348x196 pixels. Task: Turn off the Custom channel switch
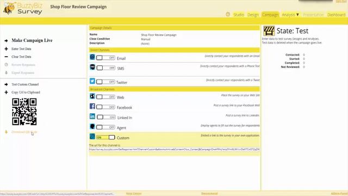(105, 137)
